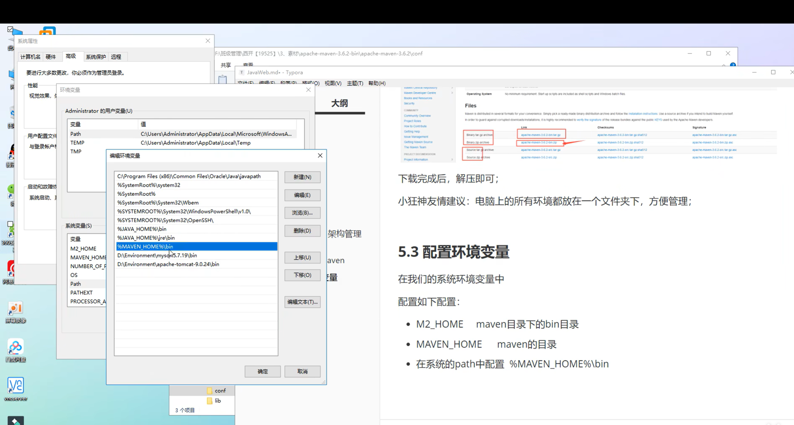Open the Baidu Netdisk desktop icon
Screen dimensions: 794x425
click(15, 347)
